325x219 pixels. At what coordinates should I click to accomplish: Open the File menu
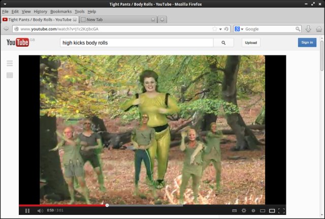pos(5,12)
